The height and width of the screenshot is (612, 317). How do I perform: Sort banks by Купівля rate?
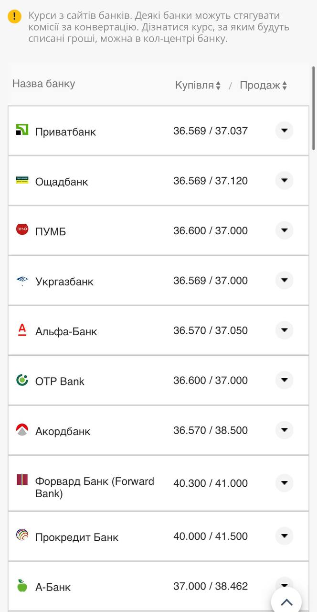[198, 86]
